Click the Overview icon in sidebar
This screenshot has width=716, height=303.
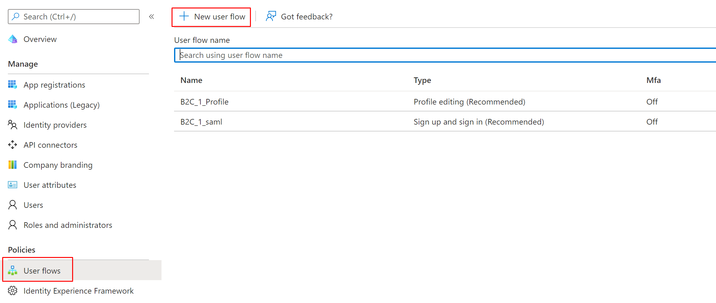[13, 39]
